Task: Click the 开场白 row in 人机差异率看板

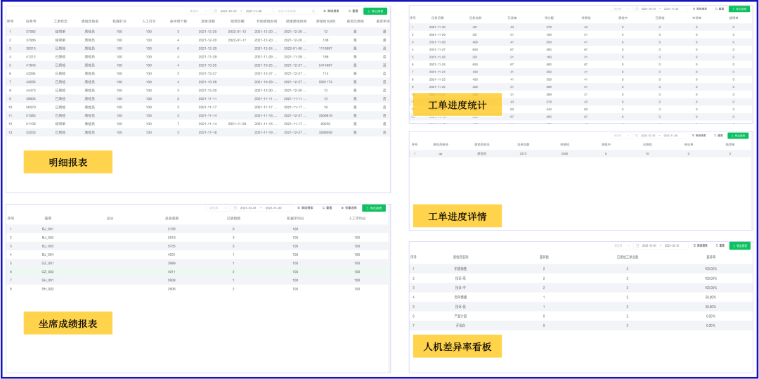Action: [579, 326]
